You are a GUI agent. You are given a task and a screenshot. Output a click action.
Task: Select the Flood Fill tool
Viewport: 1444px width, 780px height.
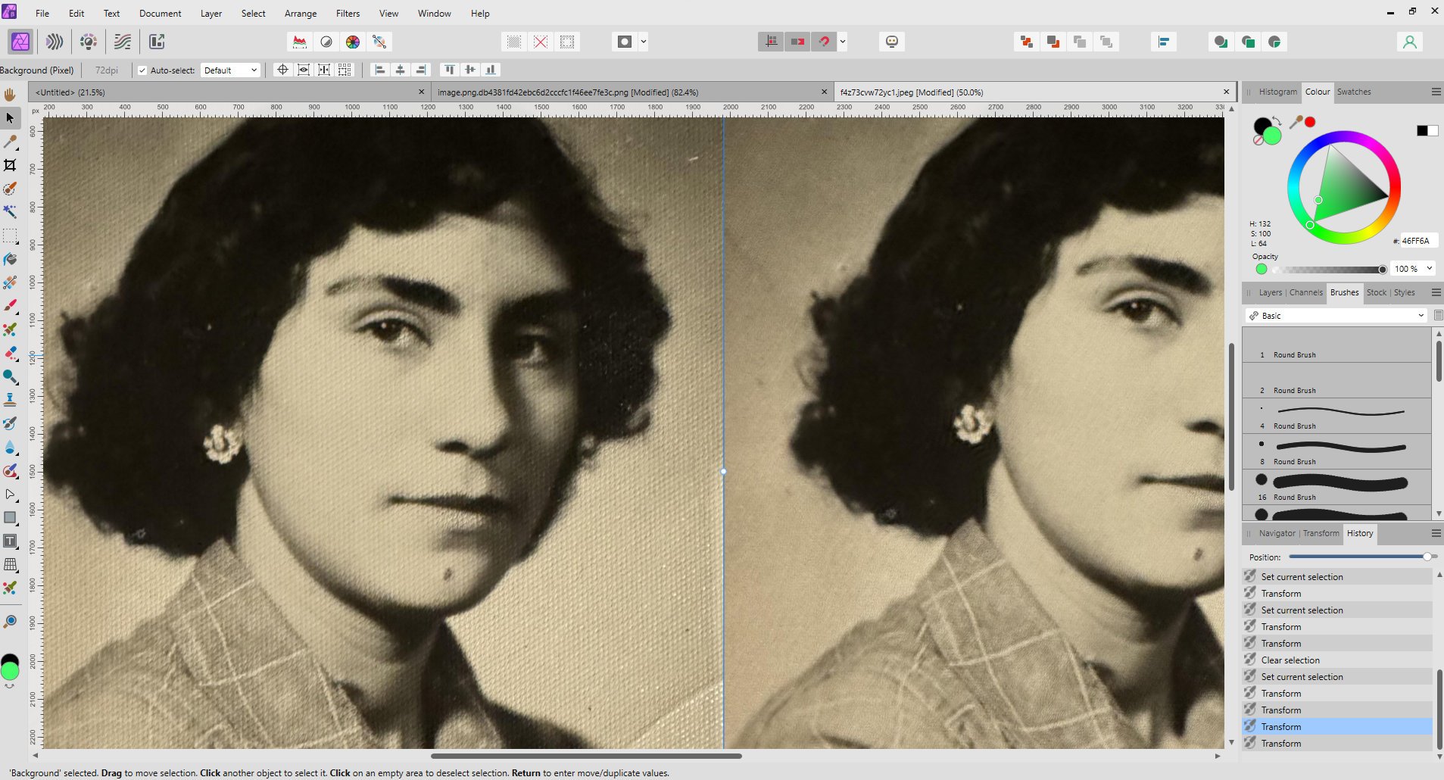pyautogui.click(x=10, y=258)
